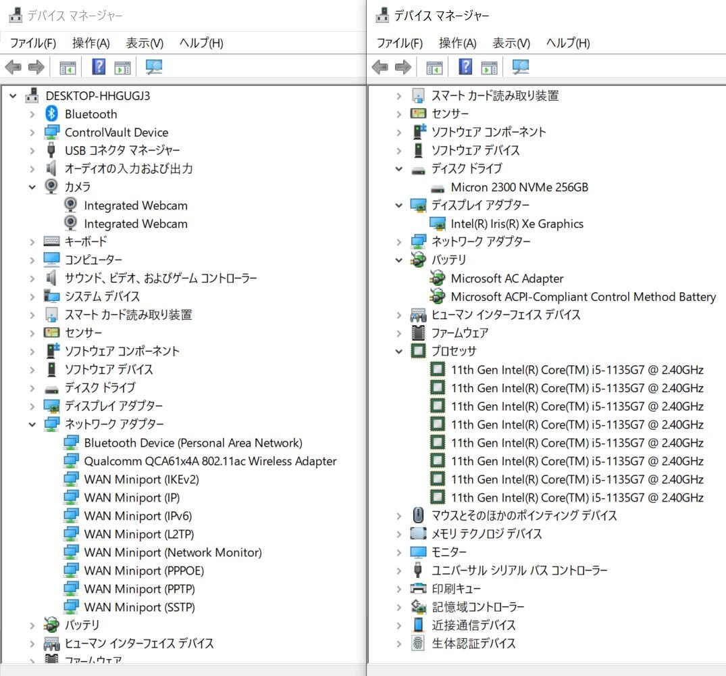Click the Microsoft AC Adapter battery icon
Screen dimensions: 726x676
[438, 279]
